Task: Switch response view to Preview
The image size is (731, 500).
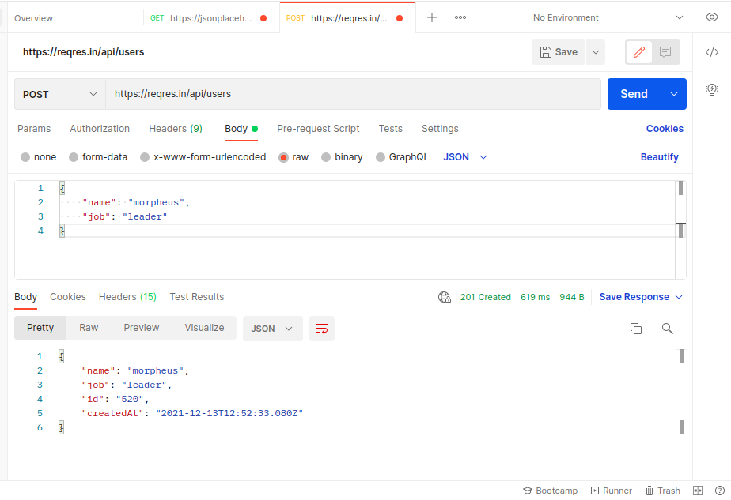Action: pos(142,328)
